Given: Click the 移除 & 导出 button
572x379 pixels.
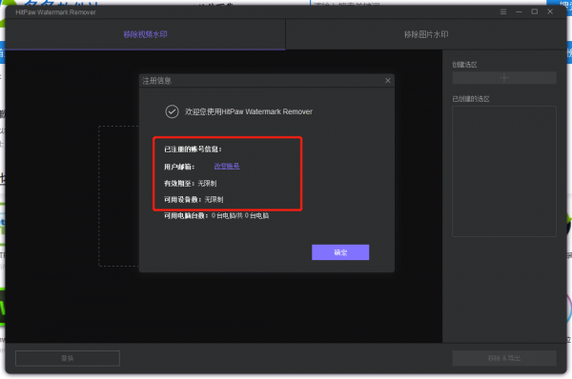Looking at the screenshot, I should 504,358.
